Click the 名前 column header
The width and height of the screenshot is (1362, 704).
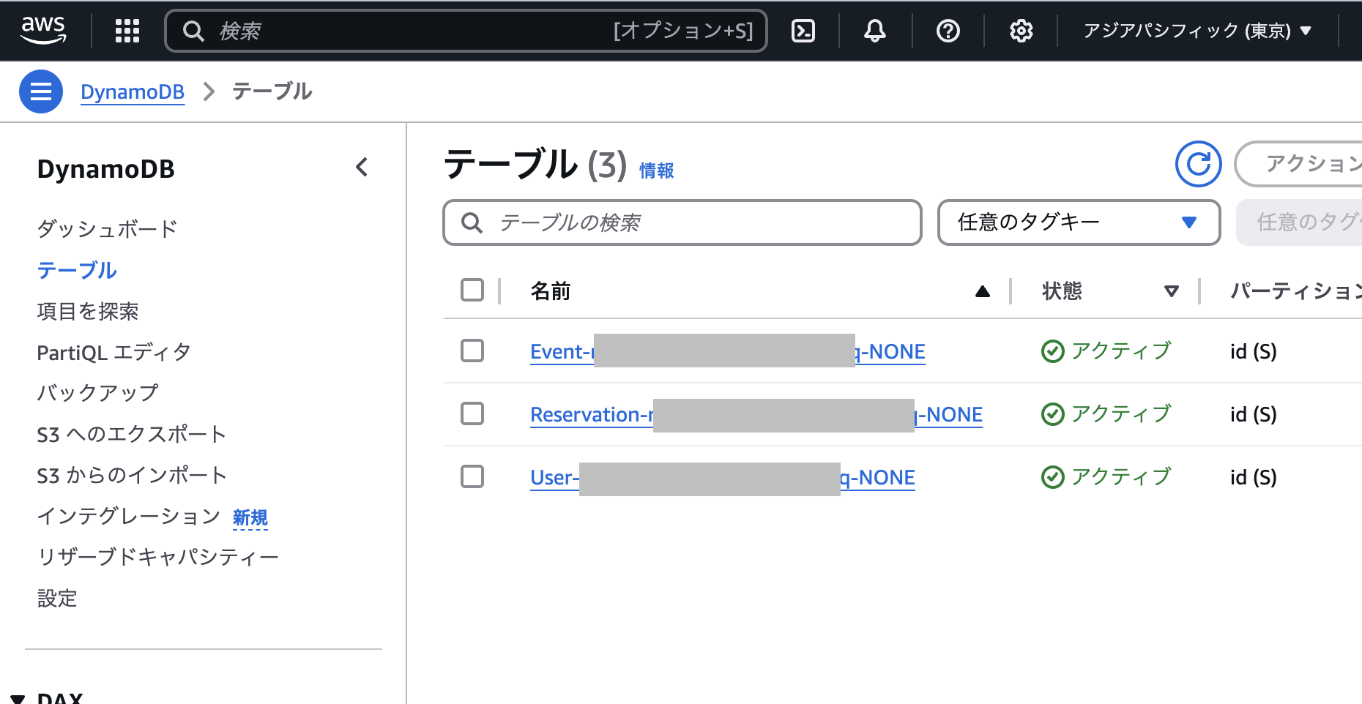click(551, 291)
